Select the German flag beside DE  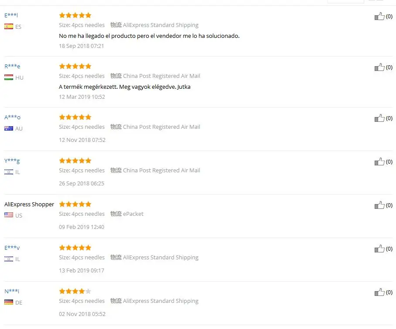9,302
